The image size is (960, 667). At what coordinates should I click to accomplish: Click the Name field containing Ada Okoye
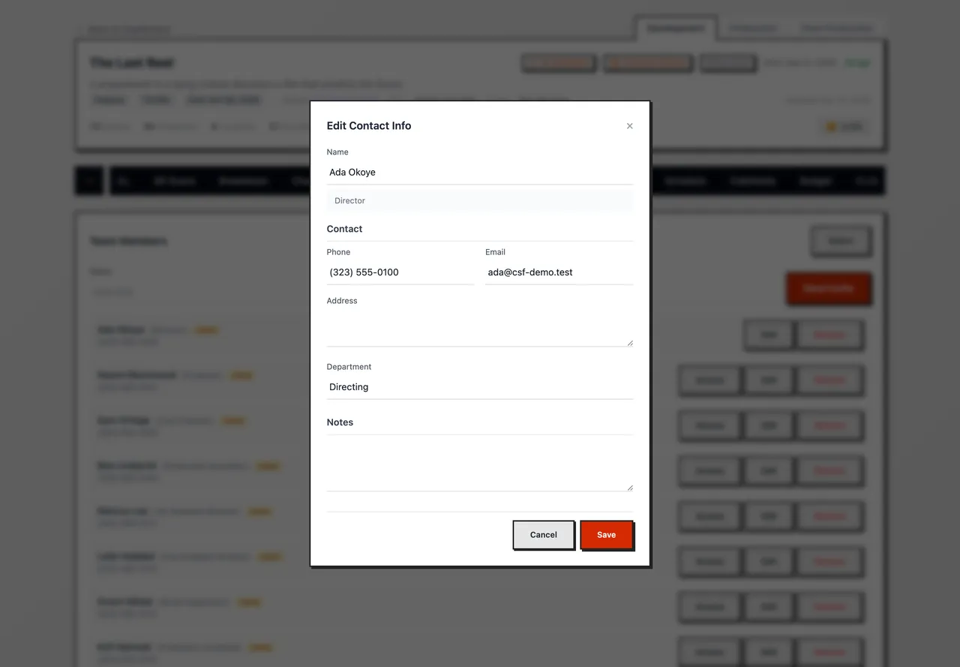480,173
